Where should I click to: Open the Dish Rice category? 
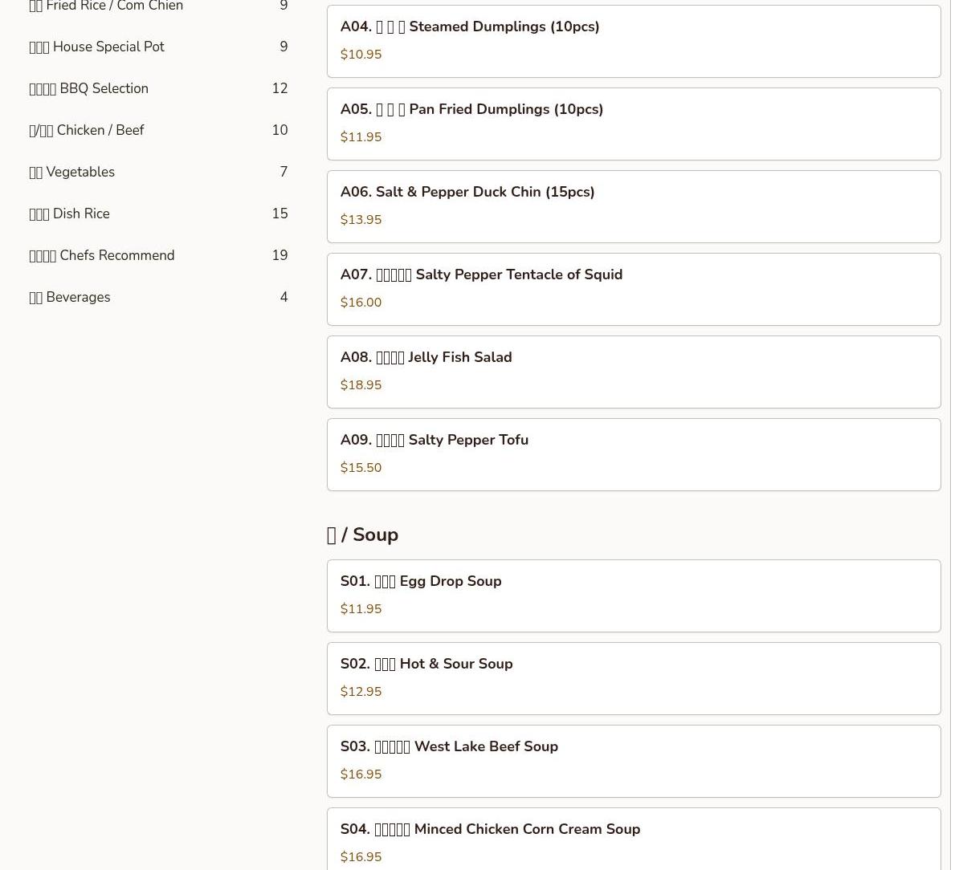pos(158,213)
